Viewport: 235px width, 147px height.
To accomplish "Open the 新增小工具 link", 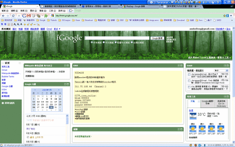I will tap(224, 58).
